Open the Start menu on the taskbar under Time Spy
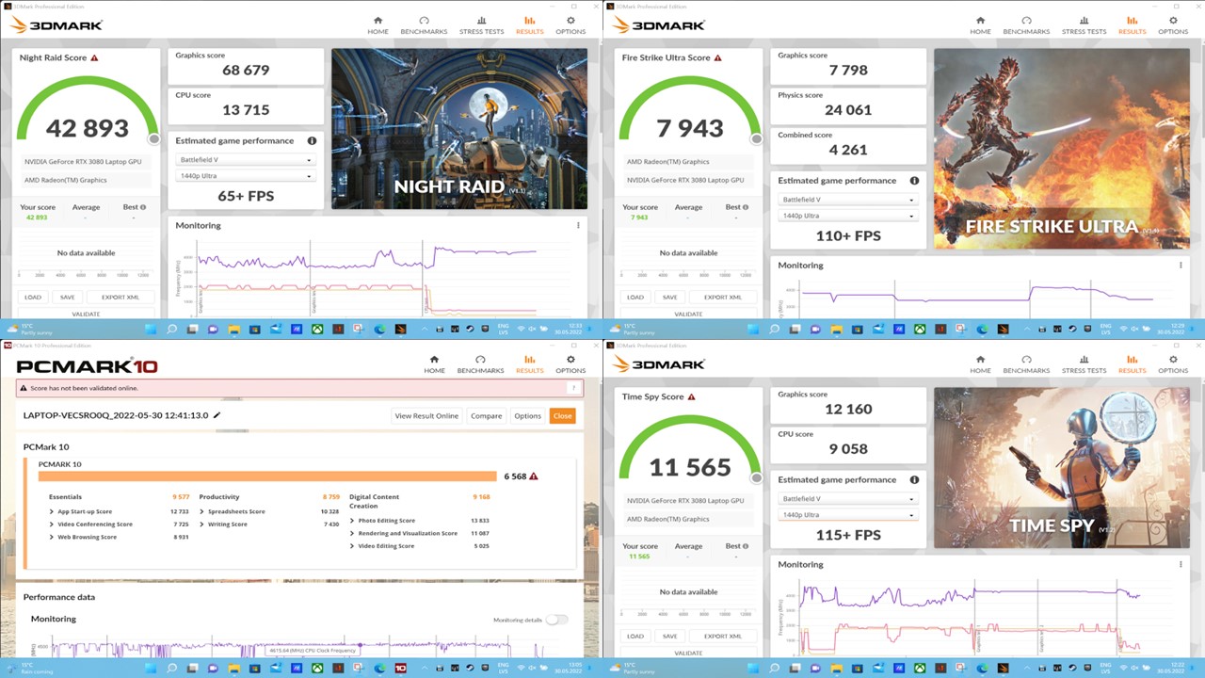Screen dimensions: 1205x678 pos(754,668)
